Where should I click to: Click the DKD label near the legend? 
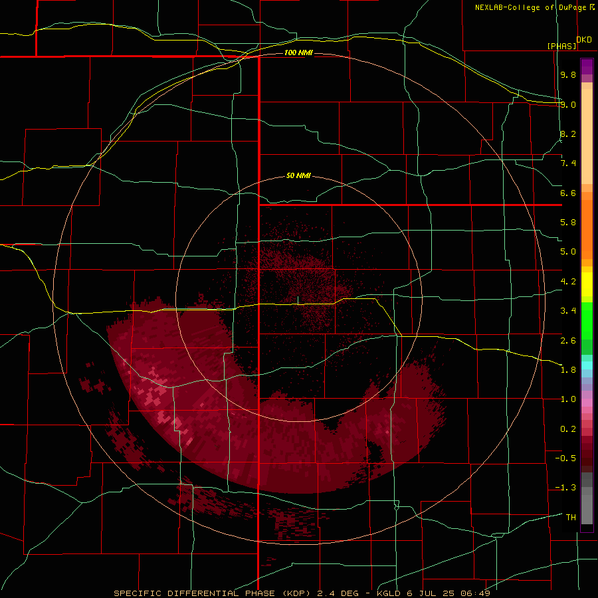pyautogui.click(x=584, y=40)
